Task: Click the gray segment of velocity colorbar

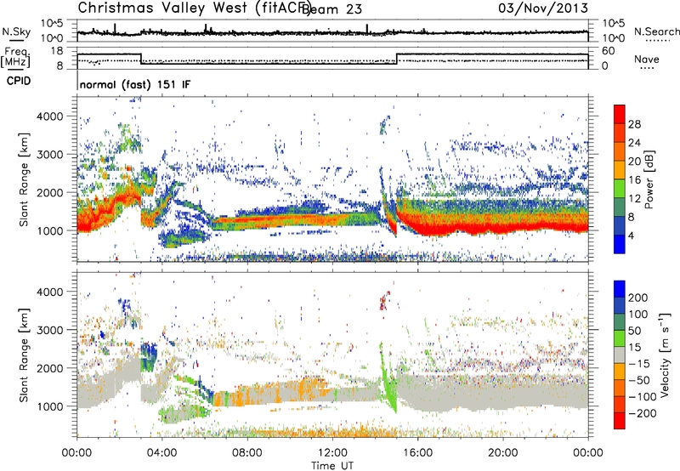Action: (x=620, y=355)
